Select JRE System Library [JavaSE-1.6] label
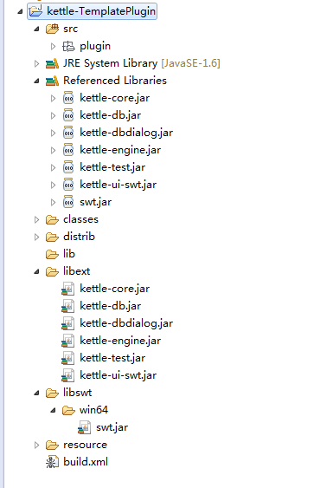 pyautogui.click(x=142, y=63)
